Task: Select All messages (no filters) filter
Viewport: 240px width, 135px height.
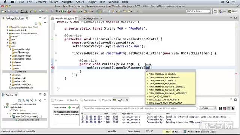Action: coord(66,112)
